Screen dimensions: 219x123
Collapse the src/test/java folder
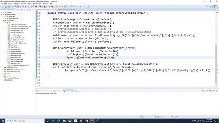click(x=3, y=20)
